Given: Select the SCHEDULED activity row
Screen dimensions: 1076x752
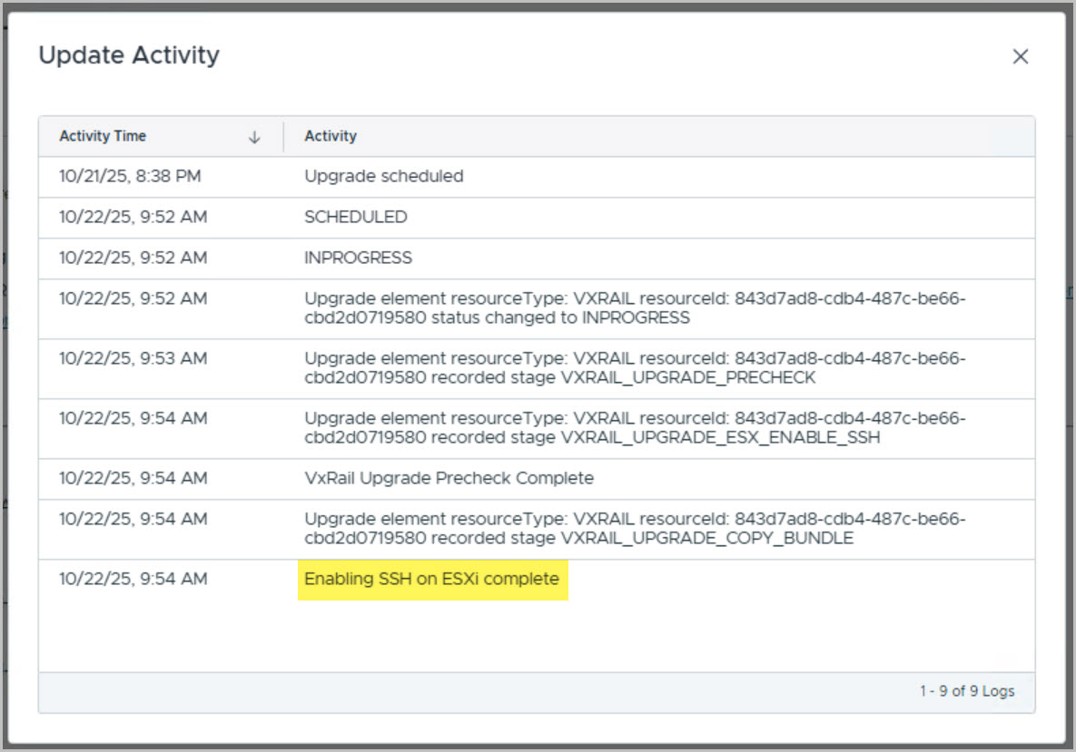Looking at the screenshot, I should point(356,217).
